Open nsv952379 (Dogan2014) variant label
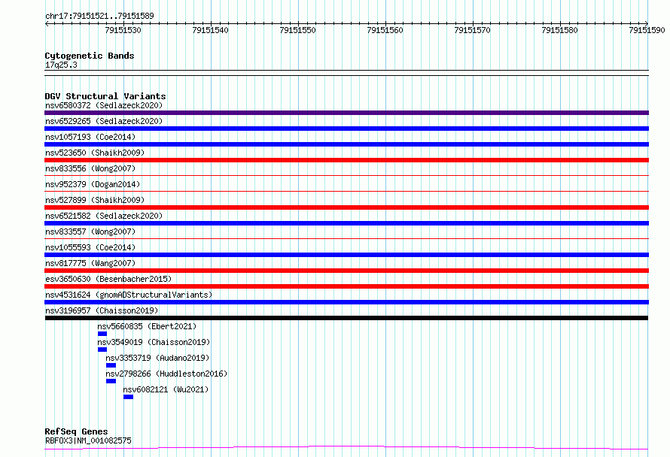This screenshot has width=670, height=457. point(93,184)
